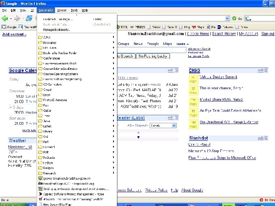Screen dimensions: 275x206
Task: Click the Morristown, NJ weather link
Action: 20,147
